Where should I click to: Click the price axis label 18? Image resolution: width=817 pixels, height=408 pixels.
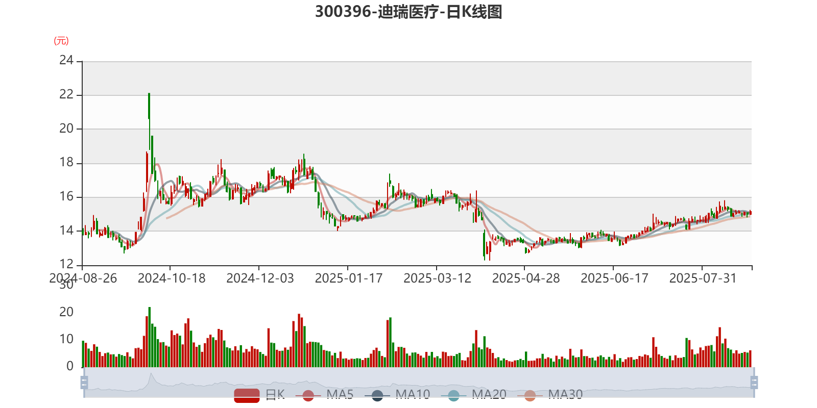(66, 162)
